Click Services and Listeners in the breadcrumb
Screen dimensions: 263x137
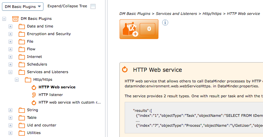(x=176, y=14)
